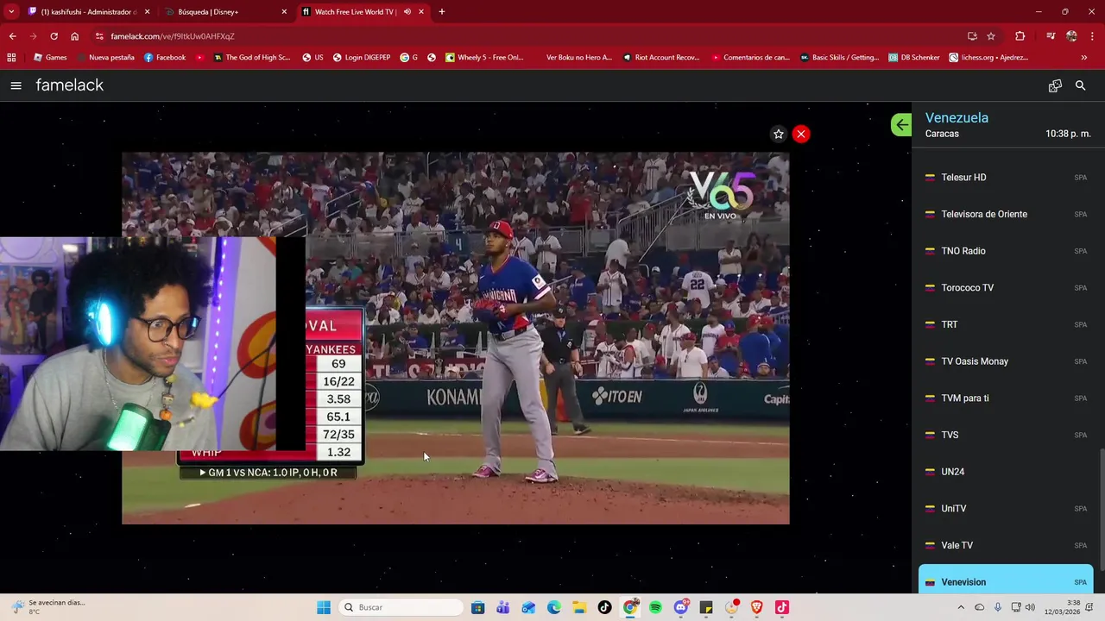The width and height of the screenshot is (1105, 621).
Task: Show hidden system tray icons
Action: tap(961, 607)
